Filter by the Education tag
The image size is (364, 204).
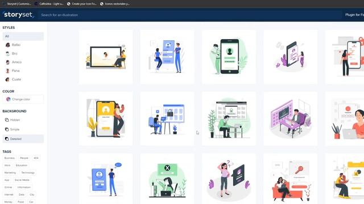pyautogui.click(x=22, y=165)
